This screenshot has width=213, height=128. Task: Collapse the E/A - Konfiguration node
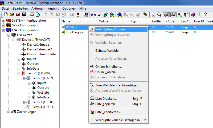(x=3, y=30)
